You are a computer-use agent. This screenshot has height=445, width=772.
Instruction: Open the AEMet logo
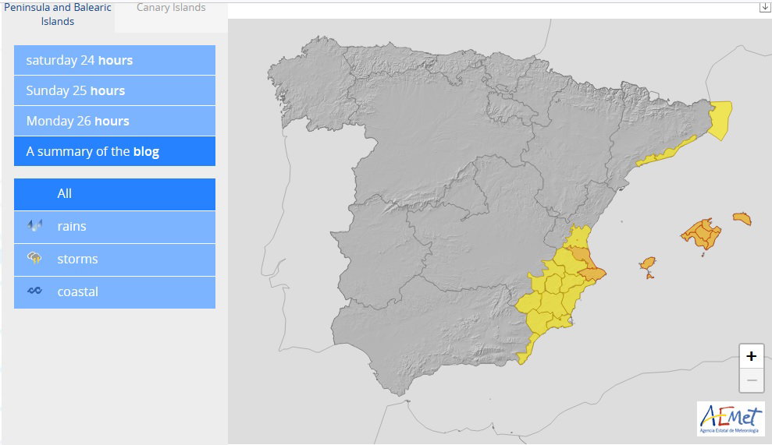[731, 419]
